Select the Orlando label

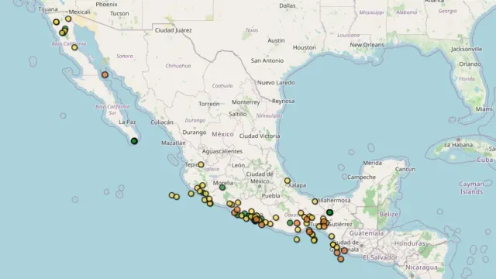click(470, 64)
